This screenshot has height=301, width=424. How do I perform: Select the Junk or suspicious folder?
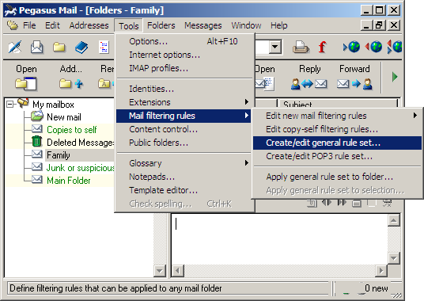[x=81, y=168]
